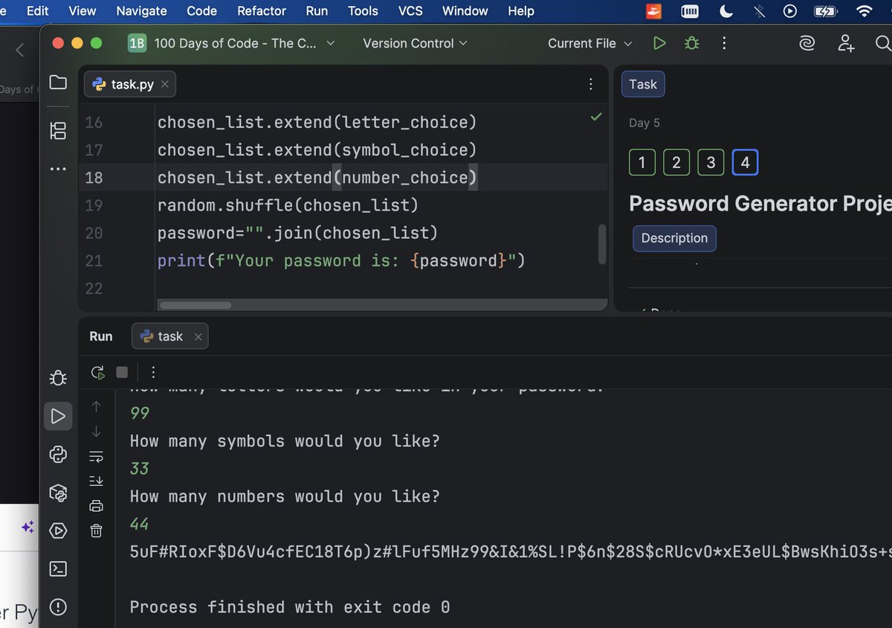Show more tool windows ellipsis in left sidebar
Screen dimensions: 892x628
click(58, 169)
